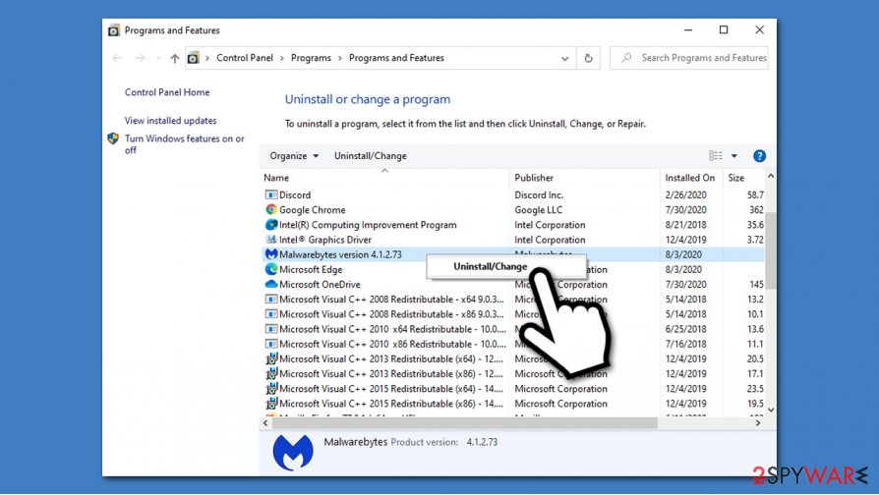The height and width of the screenshot is (495, 879).
Task: Click the Discord program icon
Action: click(x=271, y=194)
